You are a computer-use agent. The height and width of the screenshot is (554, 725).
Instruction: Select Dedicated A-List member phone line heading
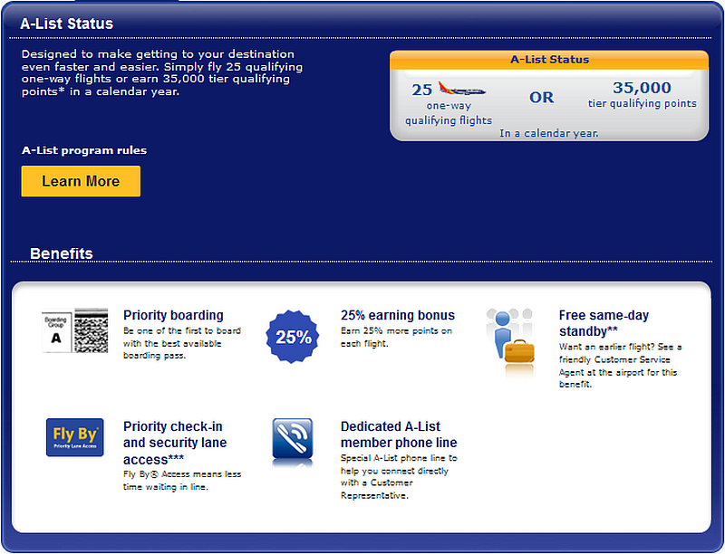pos(399,434)
